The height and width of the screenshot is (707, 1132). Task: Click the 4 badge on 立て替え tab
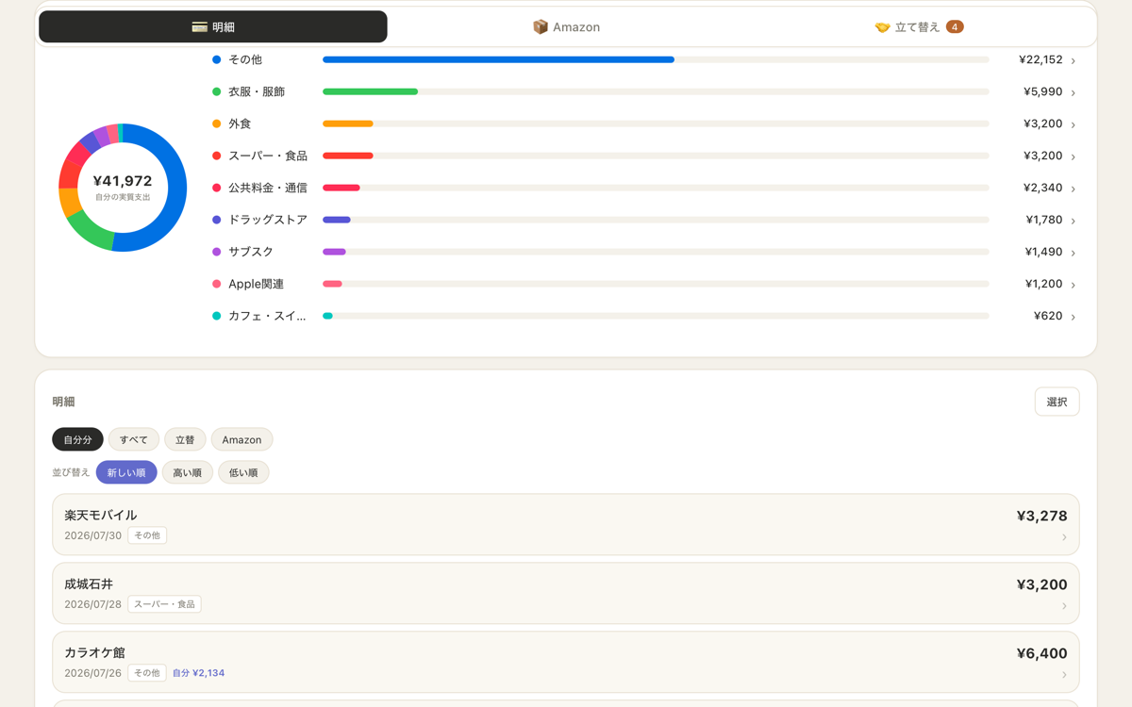[x=955, y=26]
